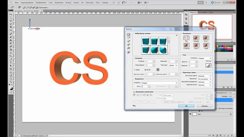Select the mesh roll tool in the dialog

coord(128,38)
